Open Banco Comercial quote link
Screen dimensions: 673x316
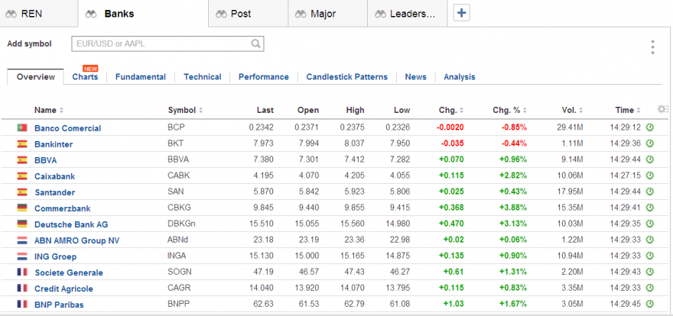pos(68,128)
